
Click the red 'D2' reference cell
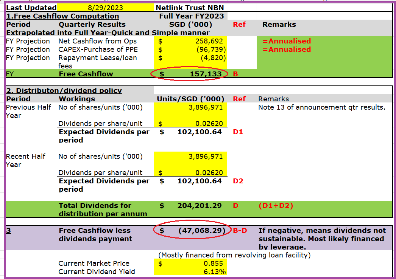(x=238, y=181)
